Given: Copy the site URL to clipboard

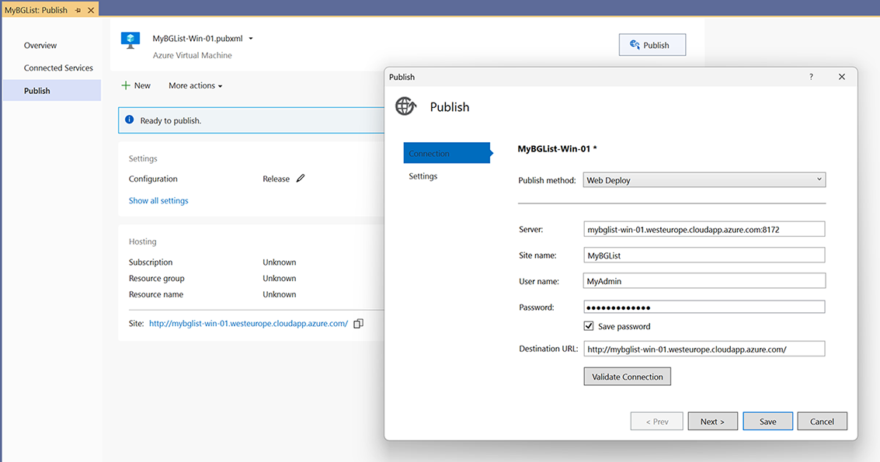Looking at the screenshot, I should tap(359, 323).
